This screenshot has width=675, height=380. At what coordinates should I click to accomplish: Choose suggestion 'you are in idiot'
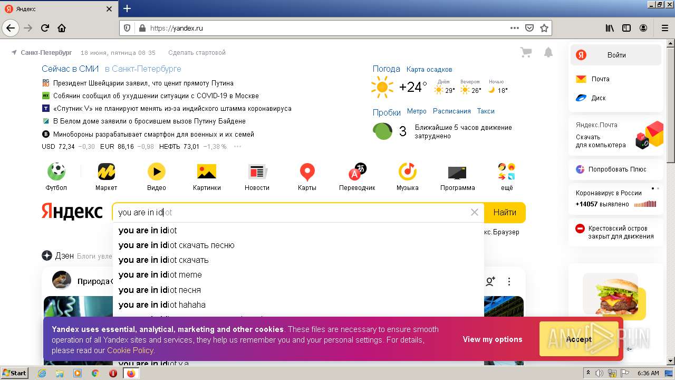point(298,230)
